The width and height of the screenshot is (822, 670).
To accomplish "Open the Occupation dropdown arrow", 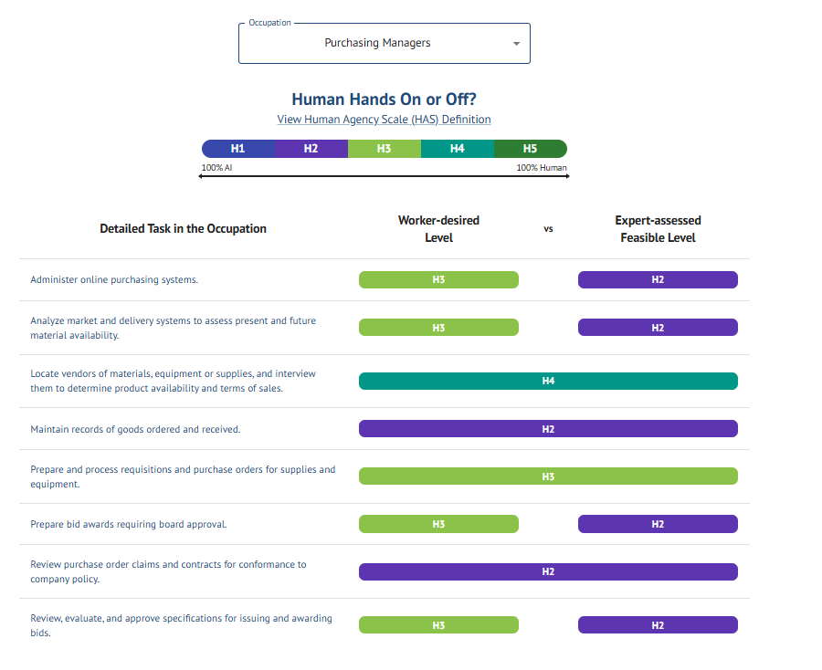I will [516, 44].
